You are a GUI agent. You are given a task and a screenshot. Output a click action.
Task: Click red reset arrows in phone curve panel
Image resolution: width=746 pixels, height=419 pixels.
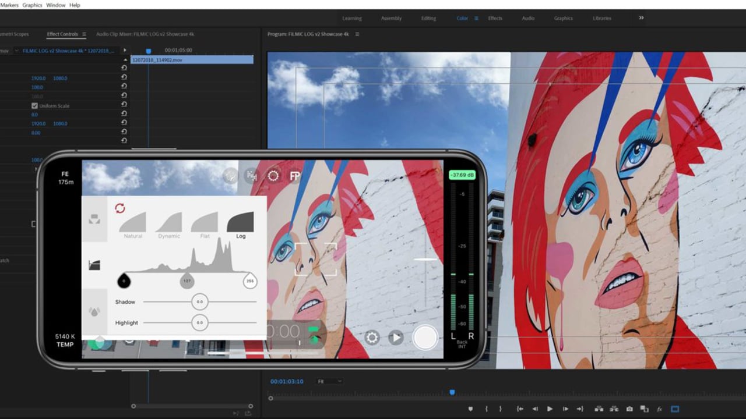tap(120, 208)
